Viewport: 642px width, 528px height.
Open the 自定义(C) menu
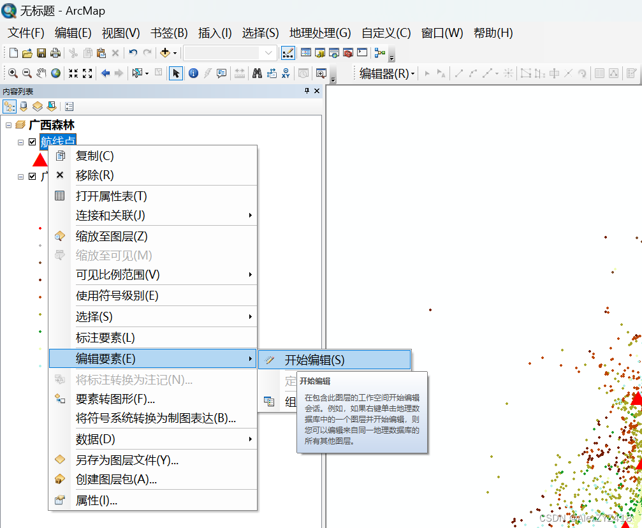click(386, 33)
